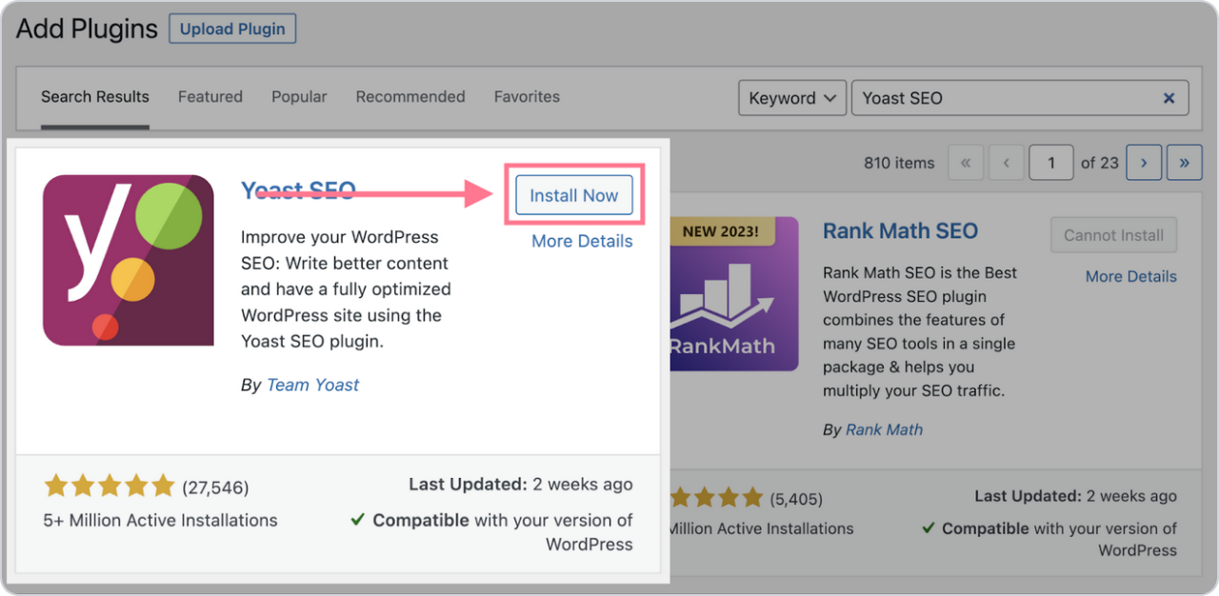
Task: Open the Popular plugins tab
Action: point(299,97)
